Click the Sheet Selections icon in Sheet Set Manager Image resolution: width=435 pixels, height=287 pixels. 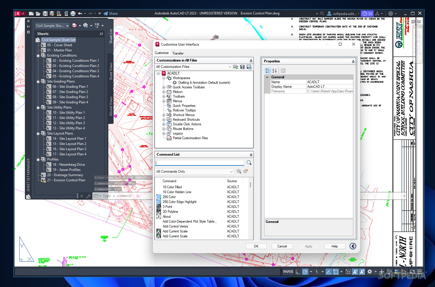[x=97, y=25]
